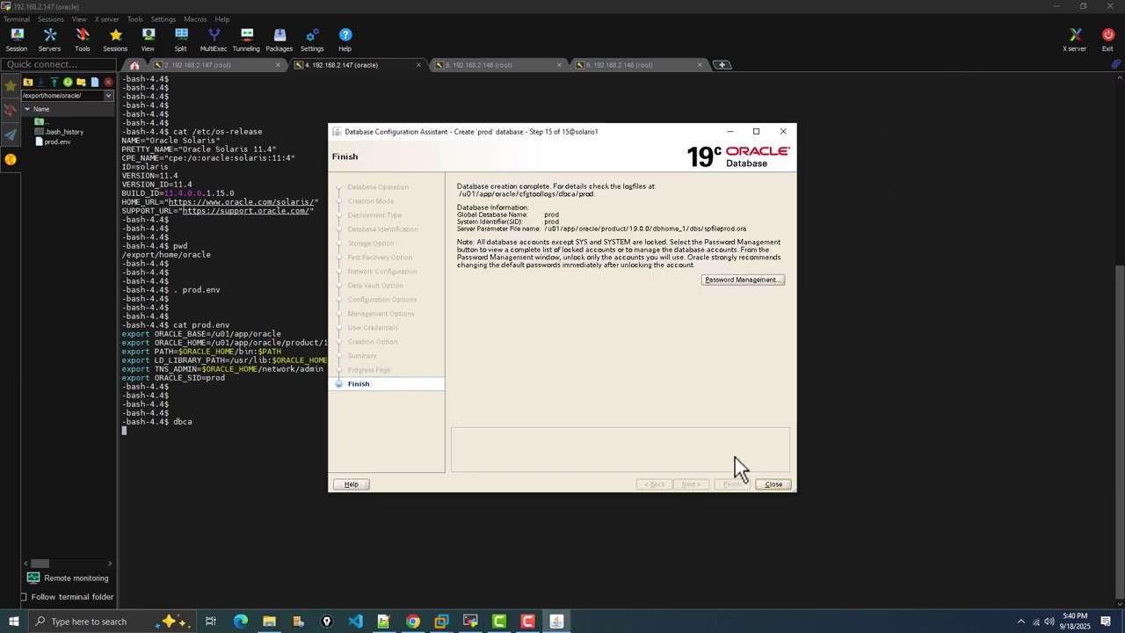Enable Follow terminal folder checkbox
This screenshot has width=1125, height=633.
tap(24, 597)
